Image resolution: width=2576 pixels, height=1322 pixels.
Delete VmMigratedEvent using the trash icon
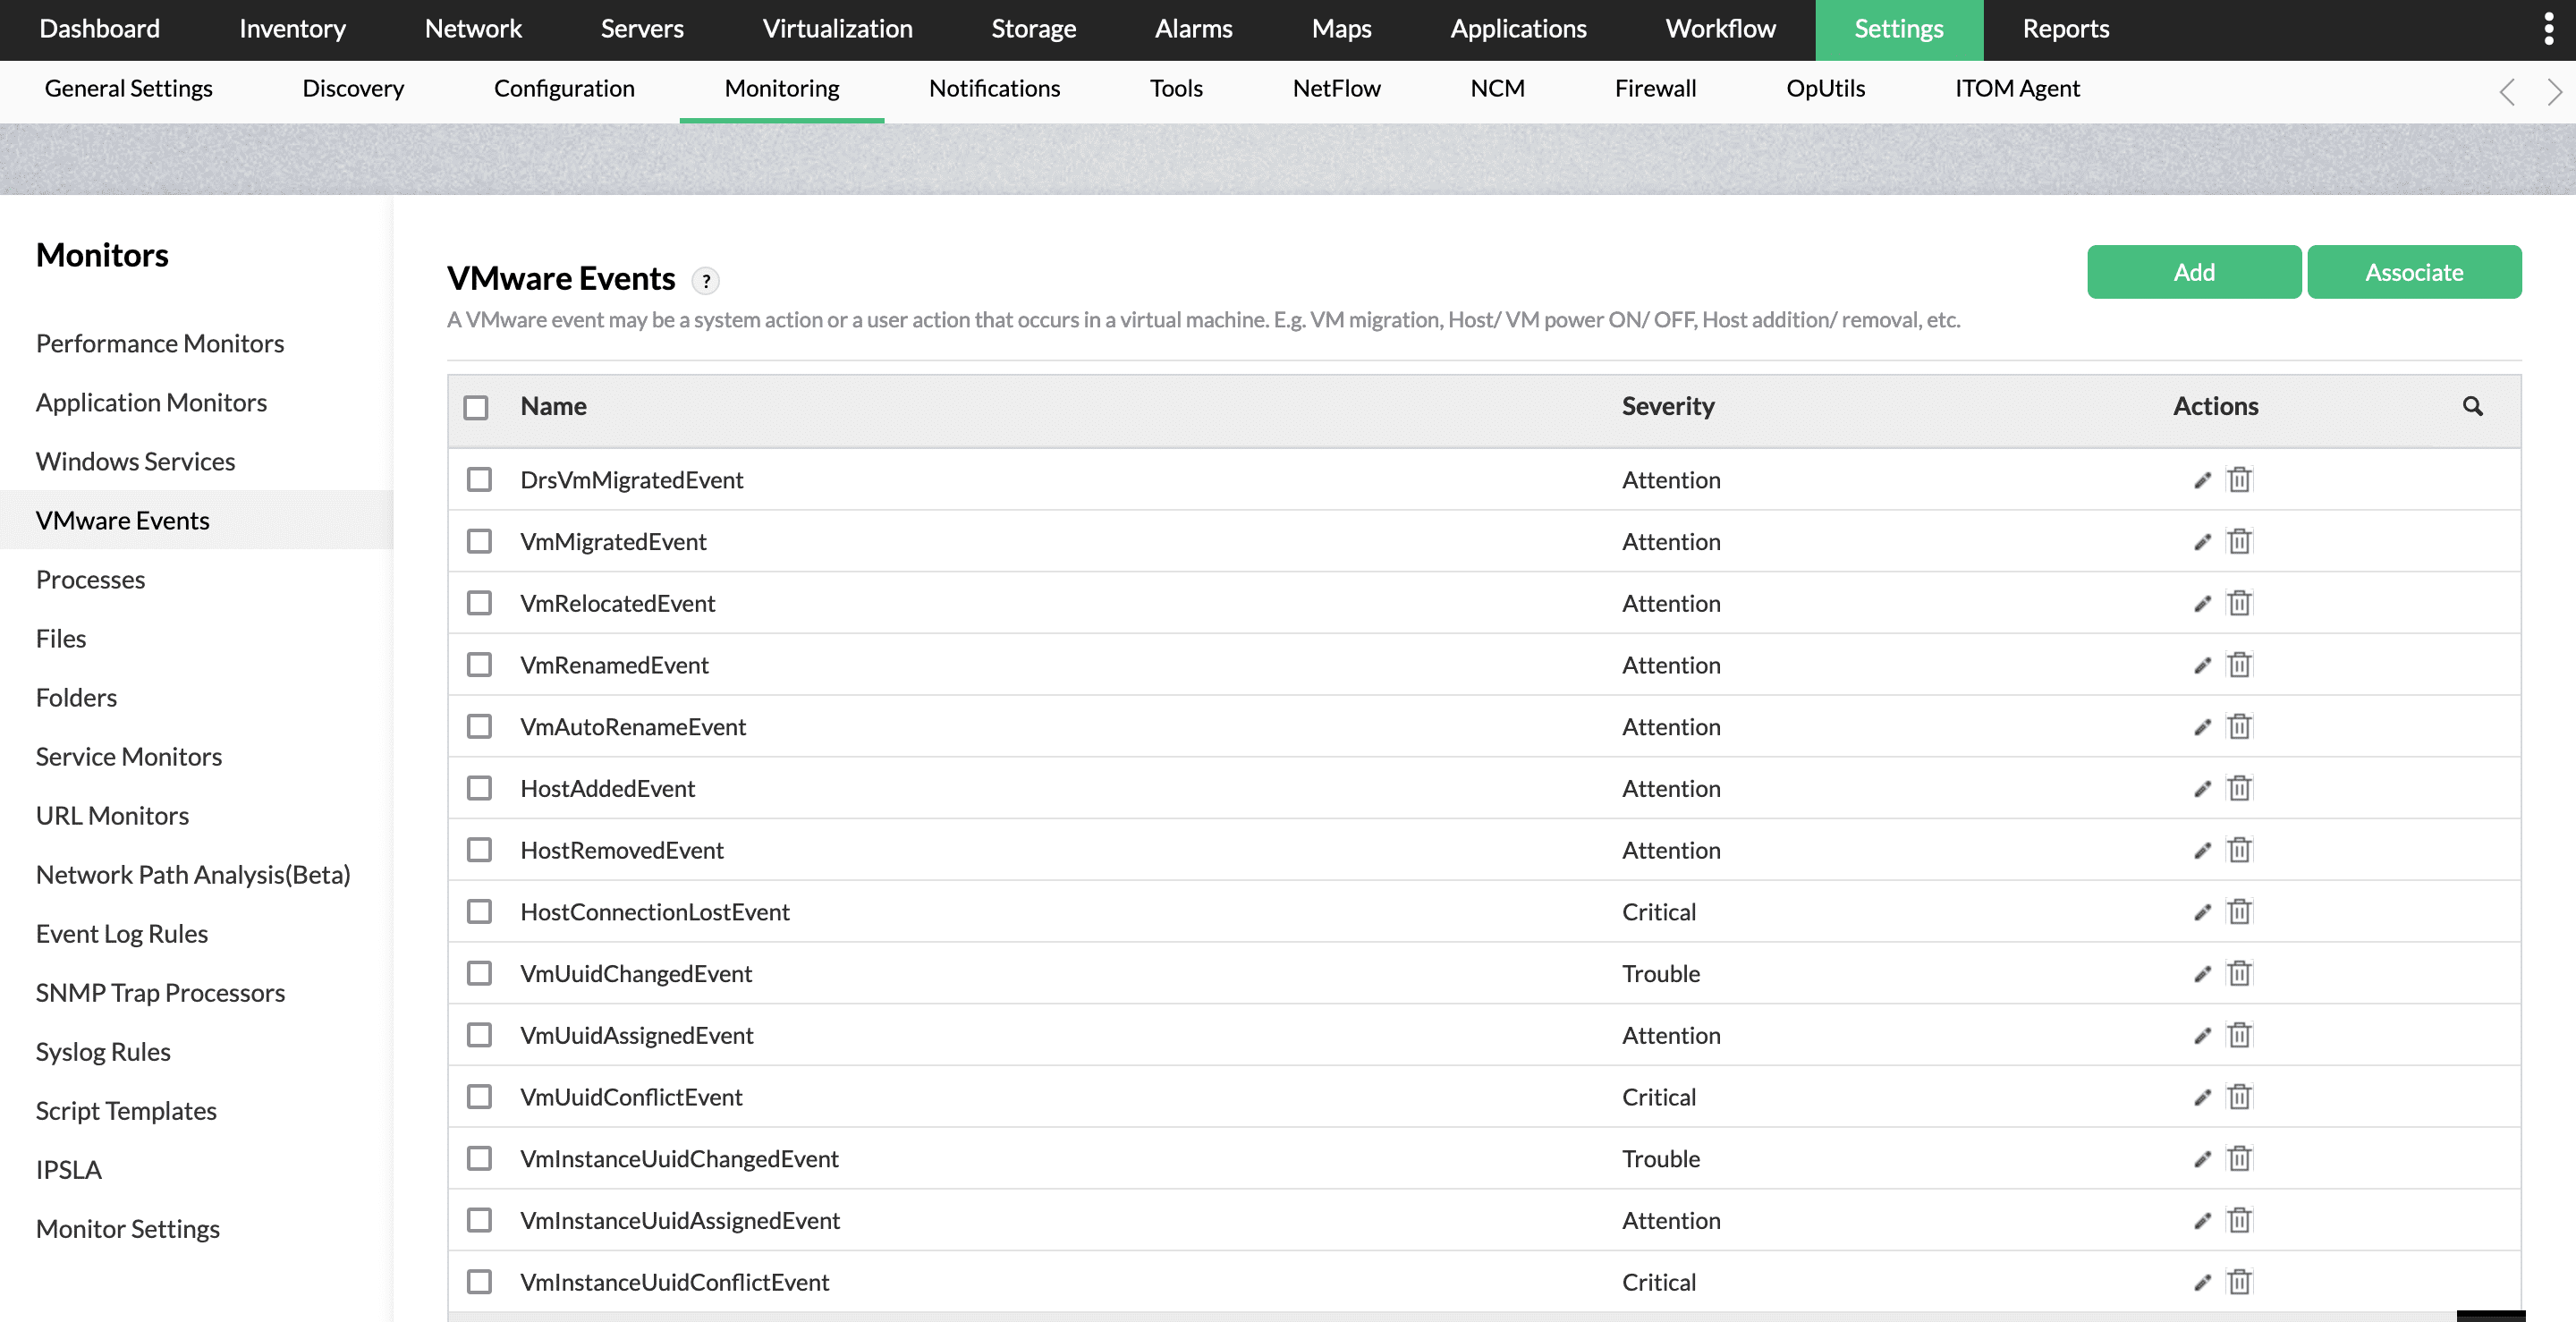pos(2239,542)
